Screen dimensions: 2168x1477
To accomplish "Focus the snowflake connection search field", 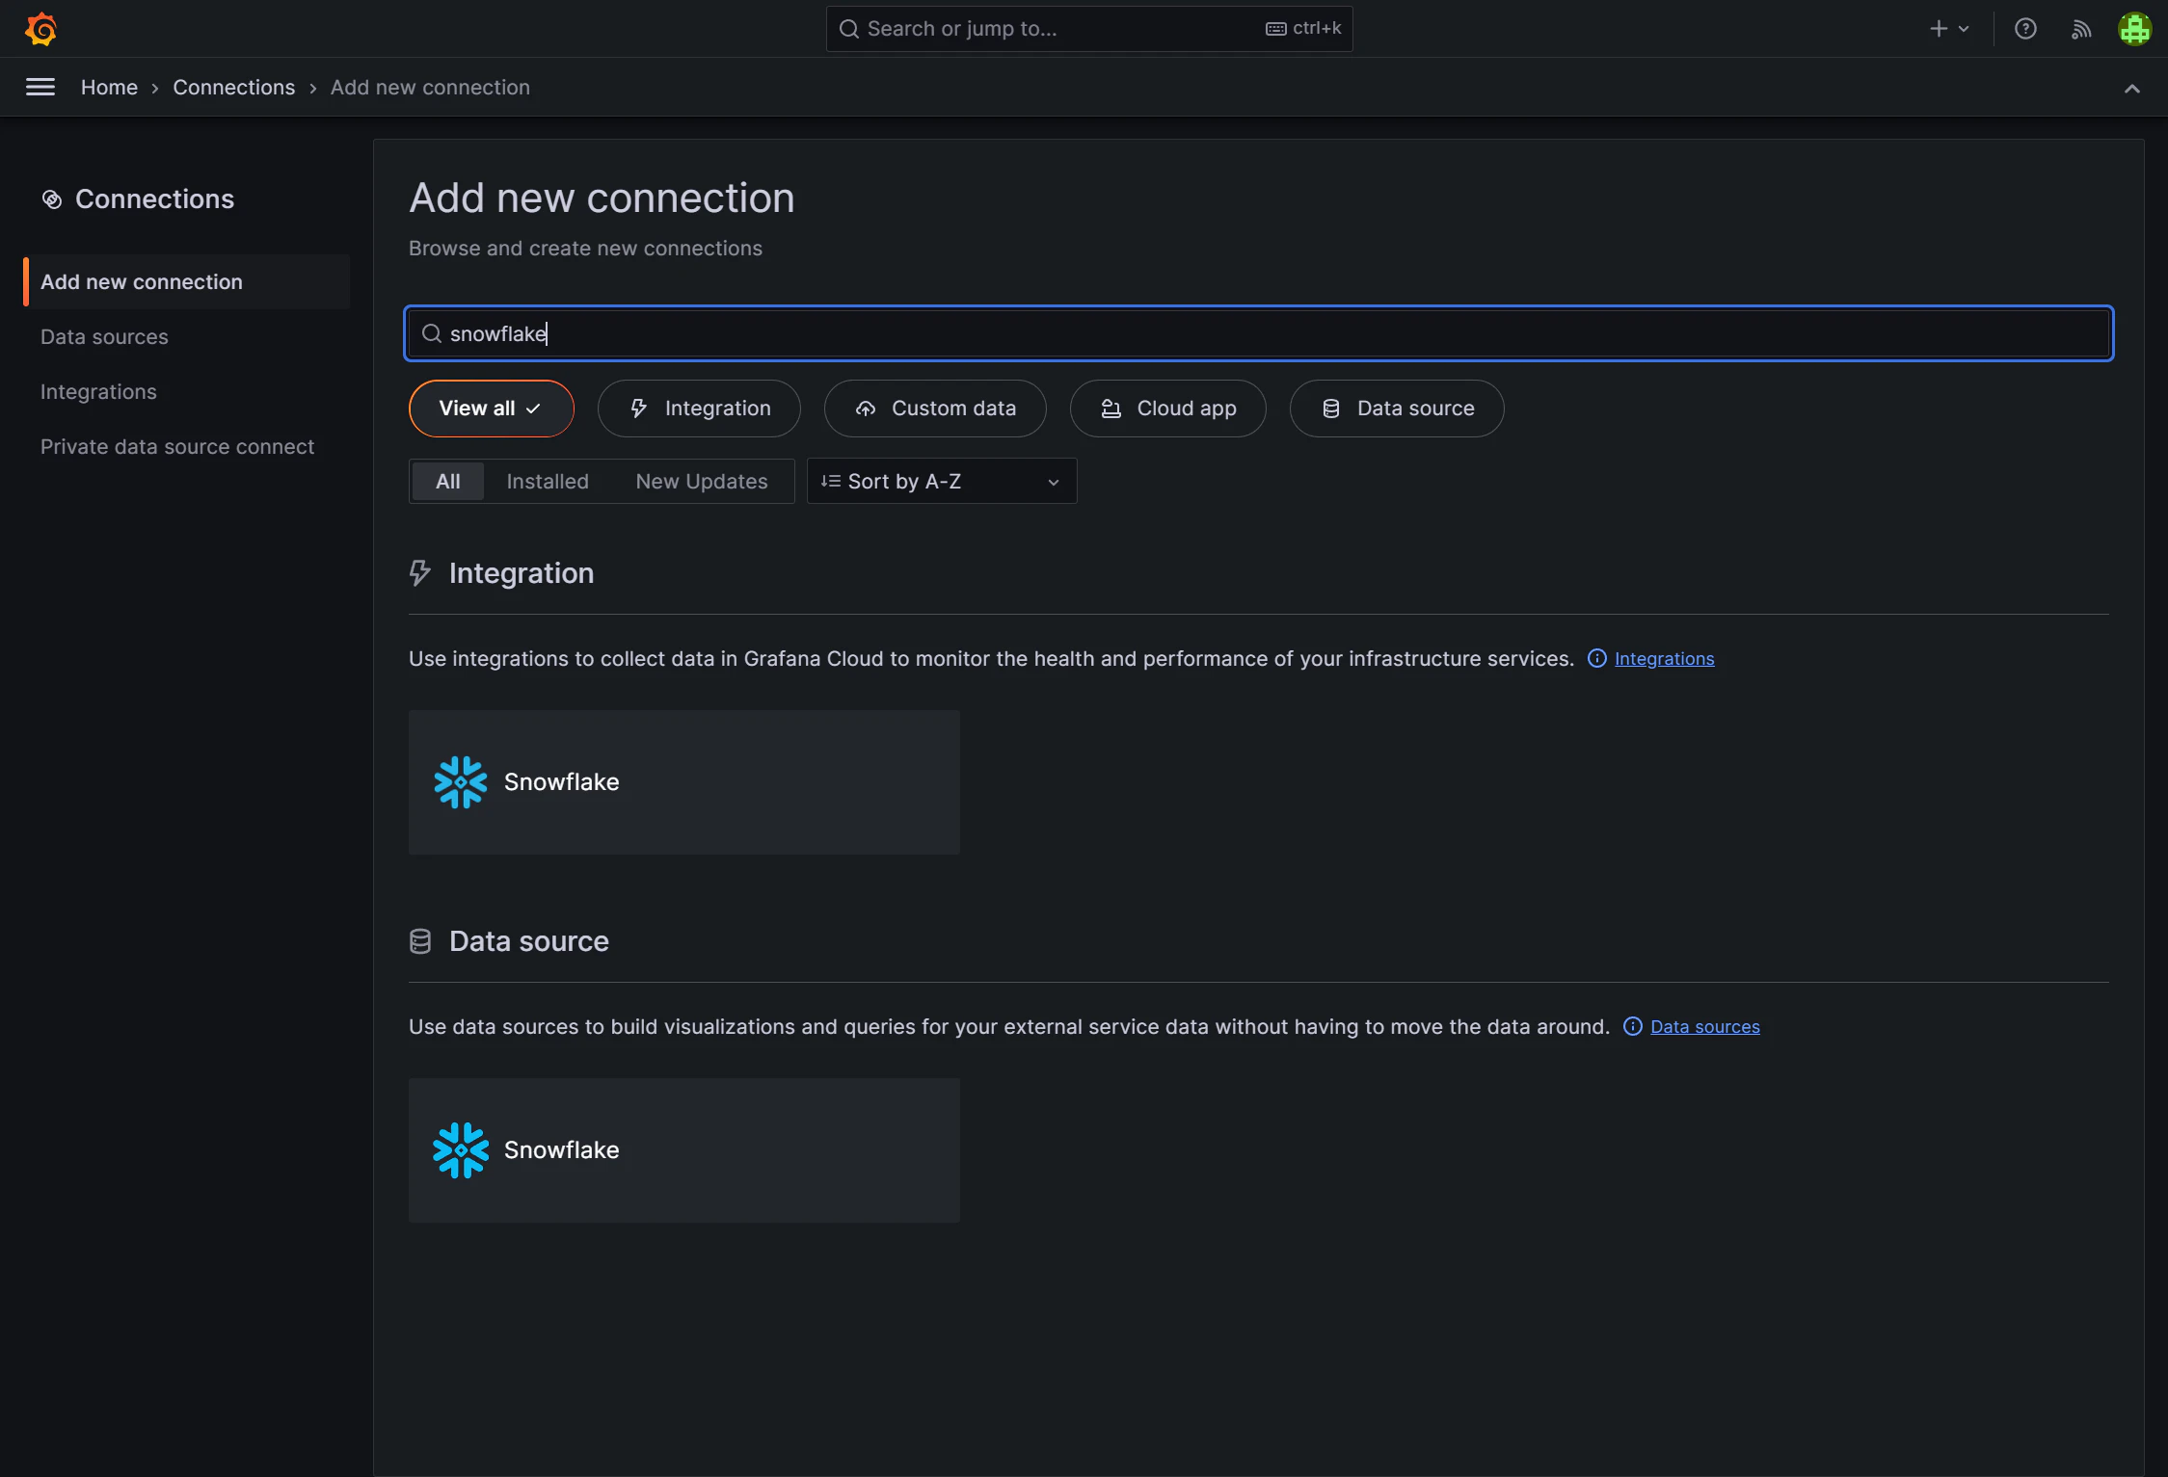I will pos(1258,333).
